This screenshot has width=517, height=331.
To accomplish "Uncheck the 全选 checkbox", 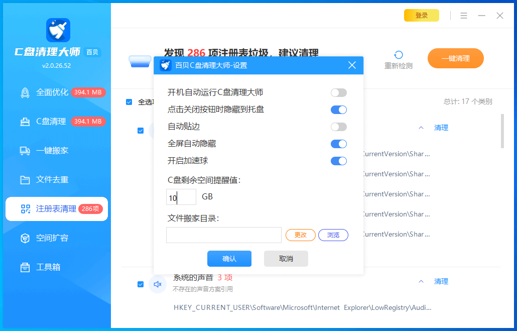I will (129, 102).
